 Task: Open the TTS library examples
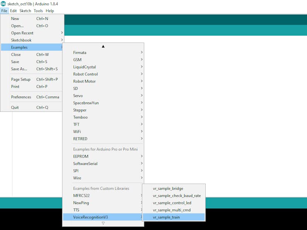coord(103,210)
